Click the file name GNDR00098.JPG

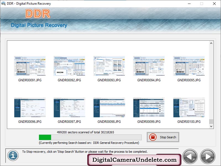pos(109,122)
